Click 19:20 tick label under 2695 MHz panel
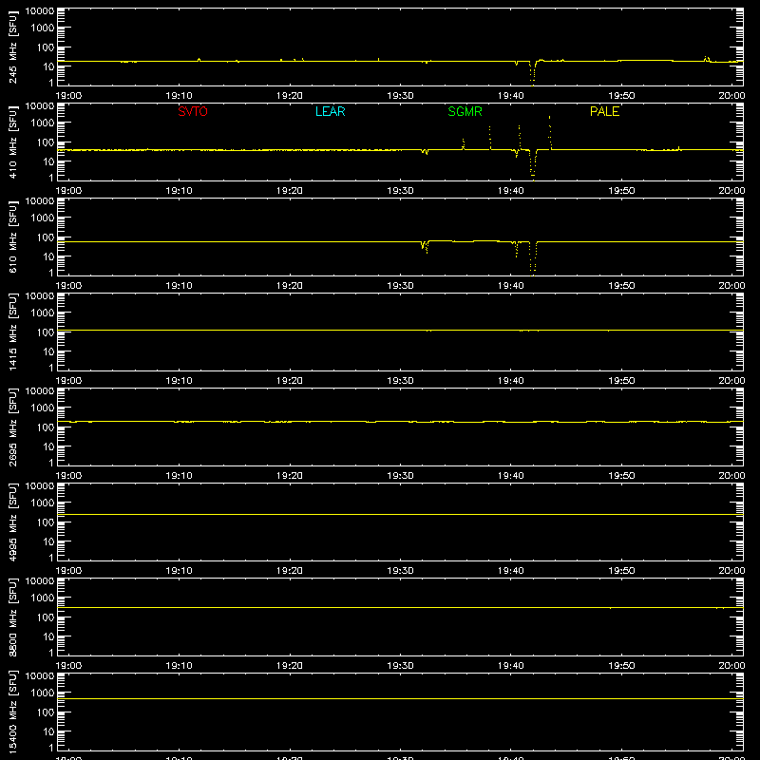This screenshot has height=760, width=760. tap(290, 476)
